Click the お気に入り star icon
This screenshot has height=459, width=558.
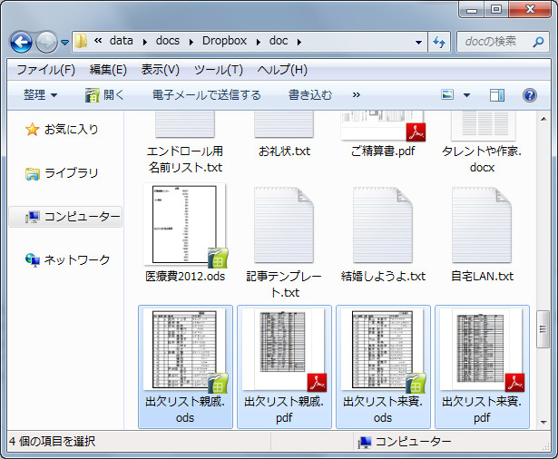coord(32,129)
